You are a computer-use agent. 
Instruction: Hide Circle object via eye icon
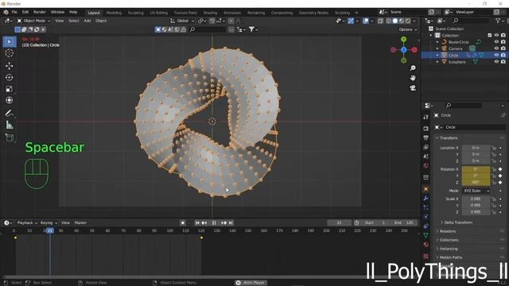point(496,55)
